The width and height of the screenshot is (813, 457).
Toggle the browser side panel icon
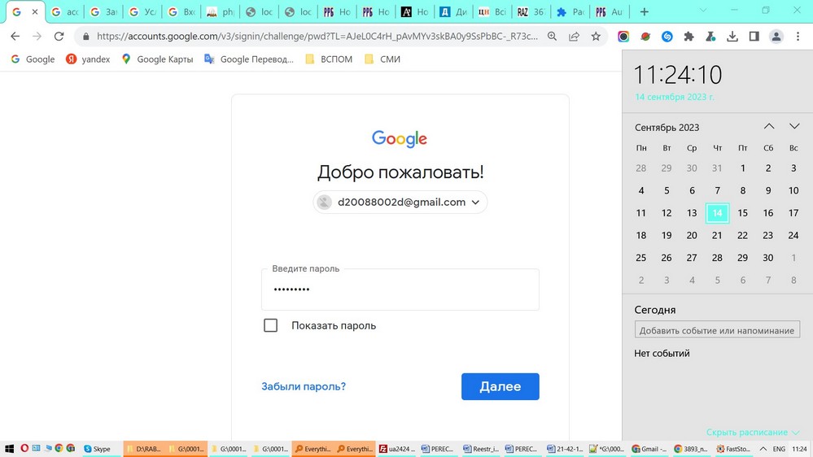[754, 37]
